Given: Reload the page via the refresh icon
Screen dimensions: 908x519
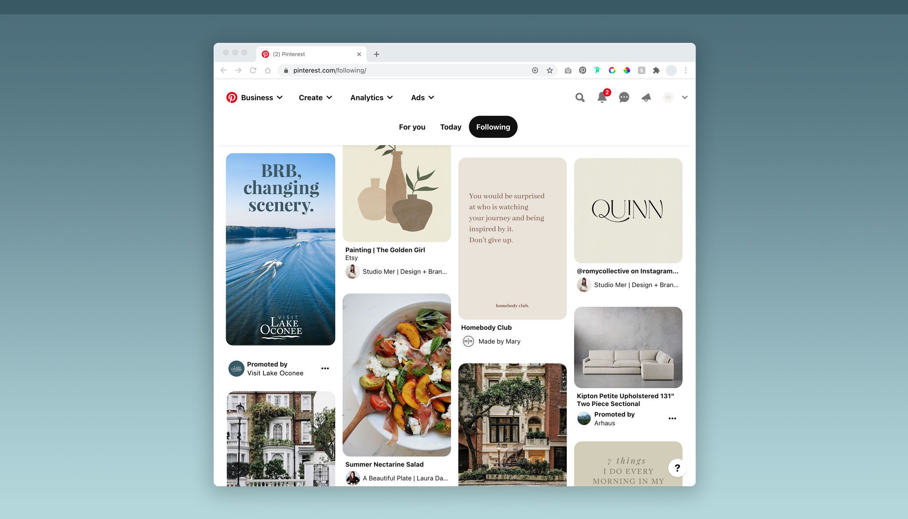Looking at the screenshot, I should coord(253,70).
